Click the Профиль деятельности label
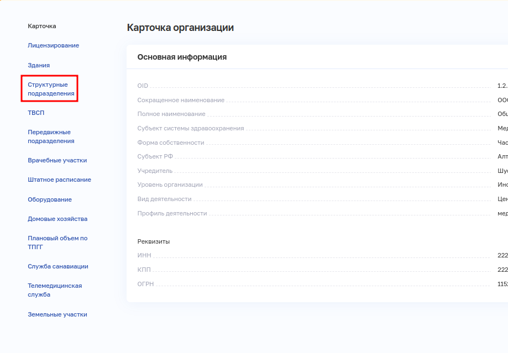The image size is (508, 353). pos(172,213)
